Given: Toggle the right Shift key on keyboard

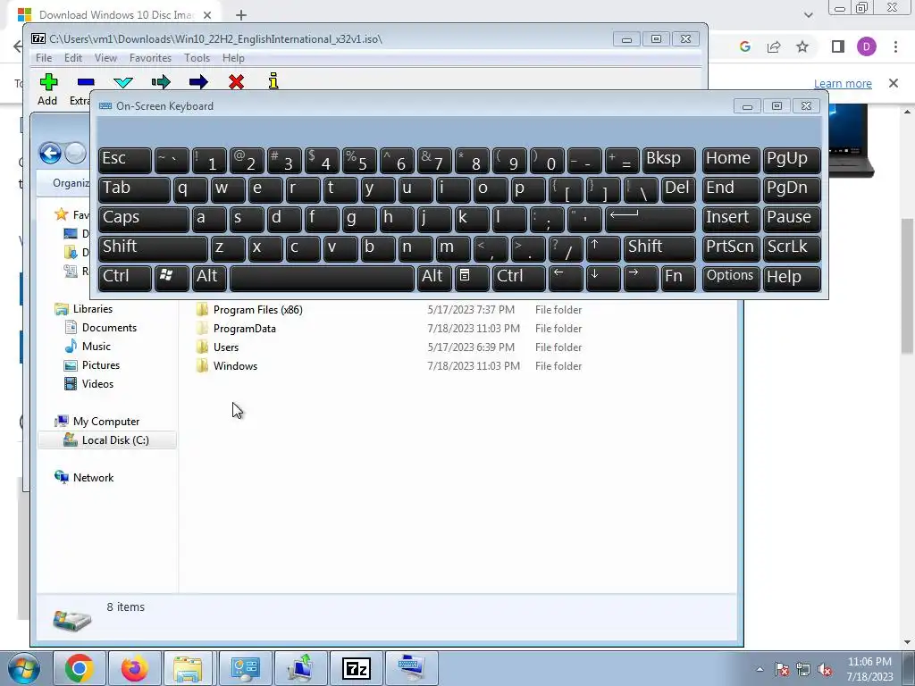Looking at the screenshot, I should pos(659,248).
